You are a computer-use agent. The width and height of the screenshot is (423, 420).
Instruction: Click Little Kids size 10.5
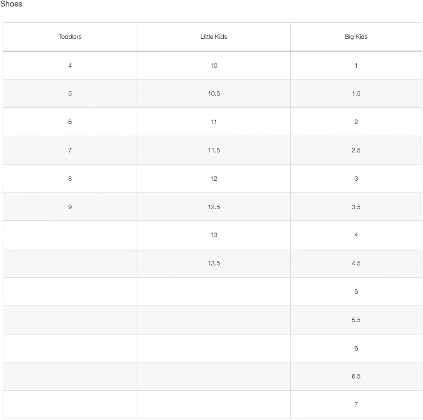point(214,93)
